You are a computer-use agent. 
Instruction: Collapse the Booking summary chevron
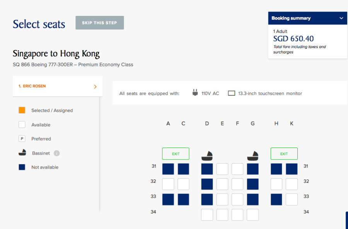[341, 18]
